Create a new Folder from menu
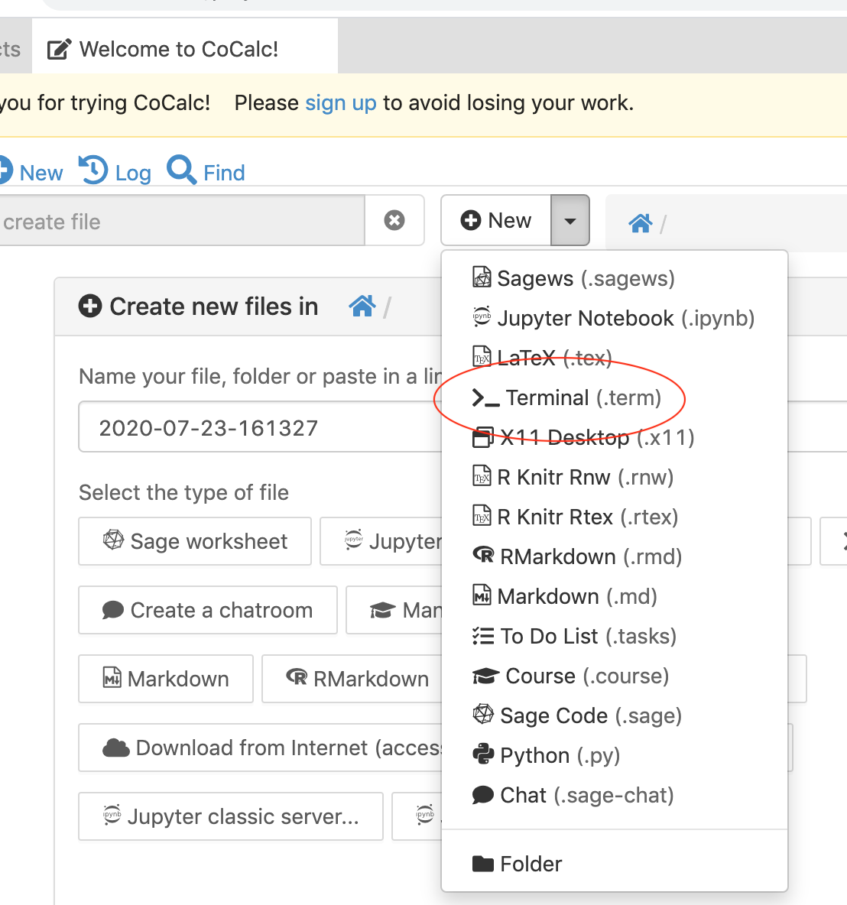This screenshot has height=905, width=847. [x=615, y=864]
